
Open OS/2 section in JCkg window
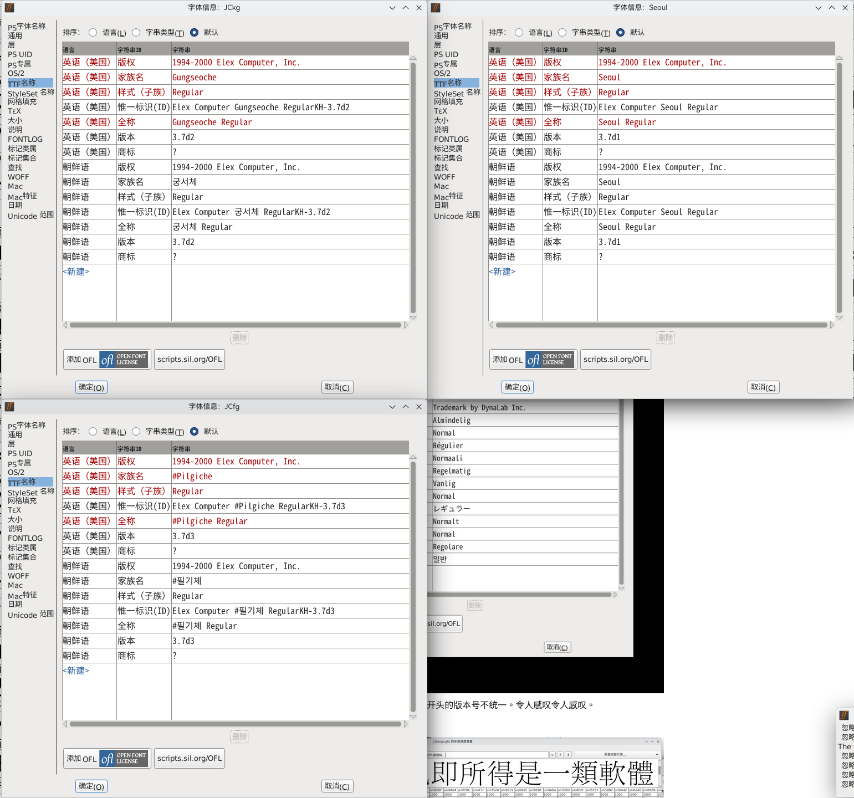pyautogui.click(x=16, y=73)
